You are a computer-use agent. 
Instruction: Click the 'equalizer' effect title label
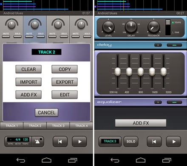click(109, 102)
